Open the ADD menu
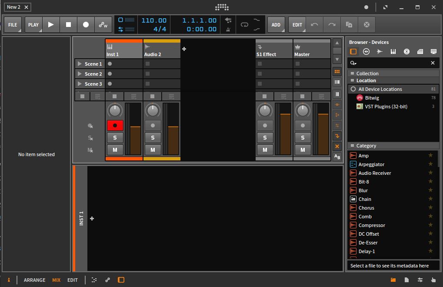Image resolution: width=443 pixels, height=287 pixels. pyautogui.click(x=276, y=25)
